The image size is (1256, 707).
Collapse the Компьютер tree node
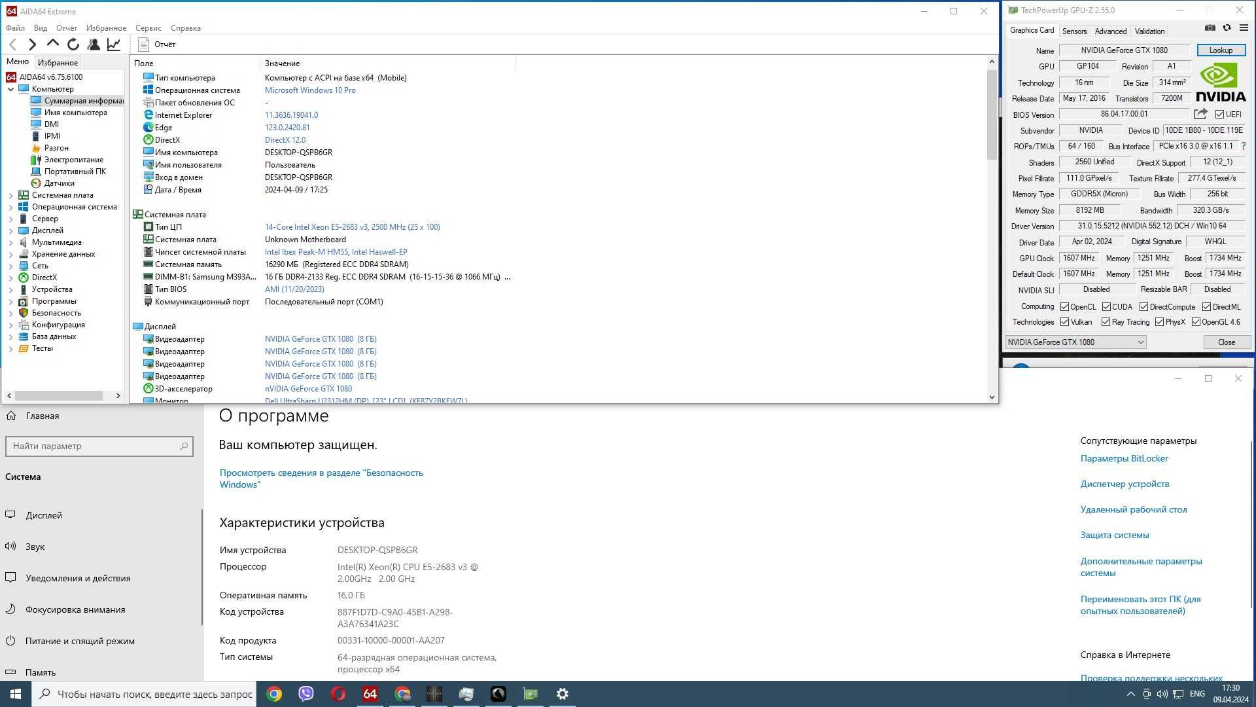tap(10, 89)
